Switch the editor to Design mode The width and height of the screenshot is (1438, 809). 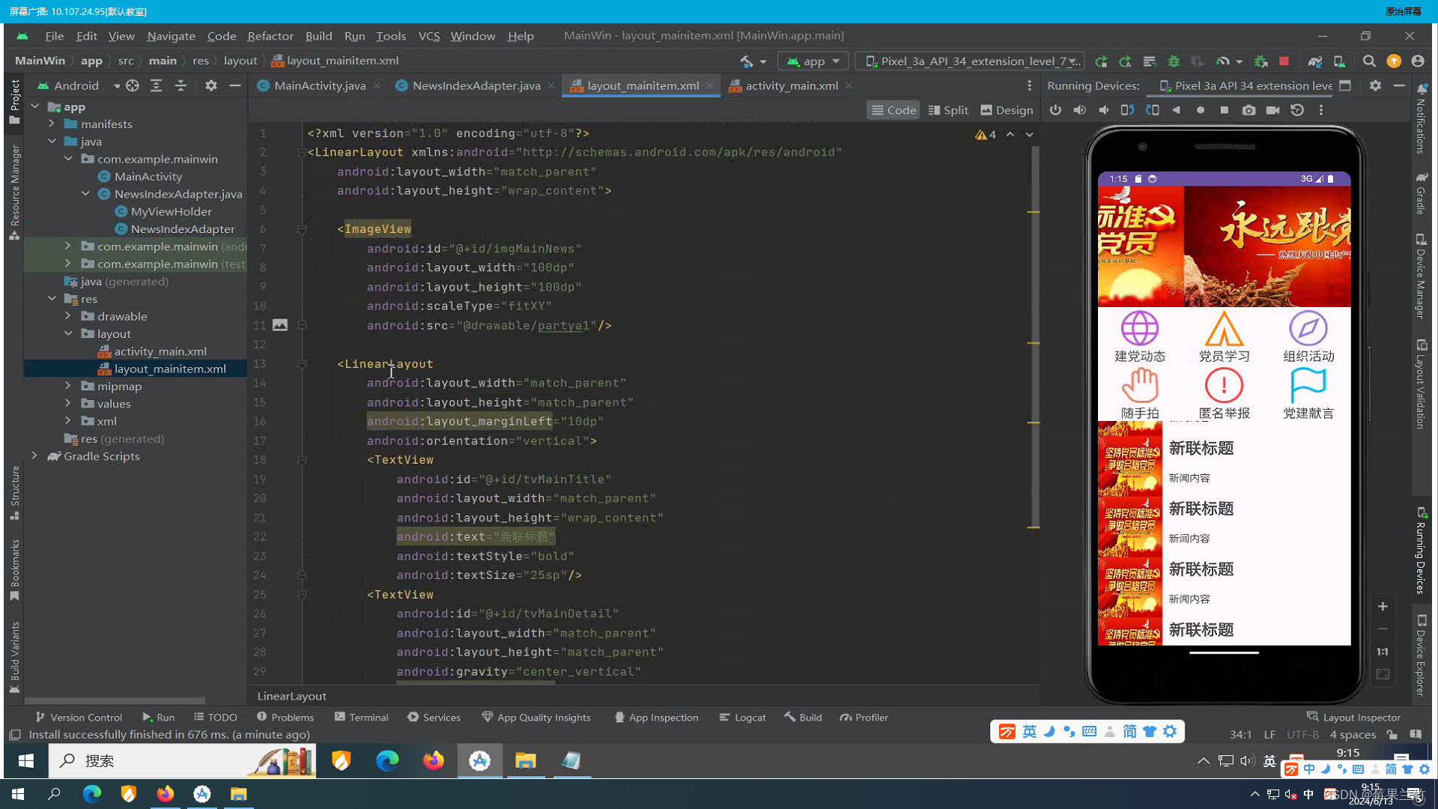tap(1007, 109)
